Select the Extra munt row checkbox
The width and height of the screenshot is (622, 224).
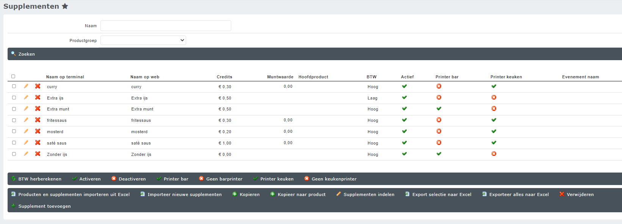point(14,109)
